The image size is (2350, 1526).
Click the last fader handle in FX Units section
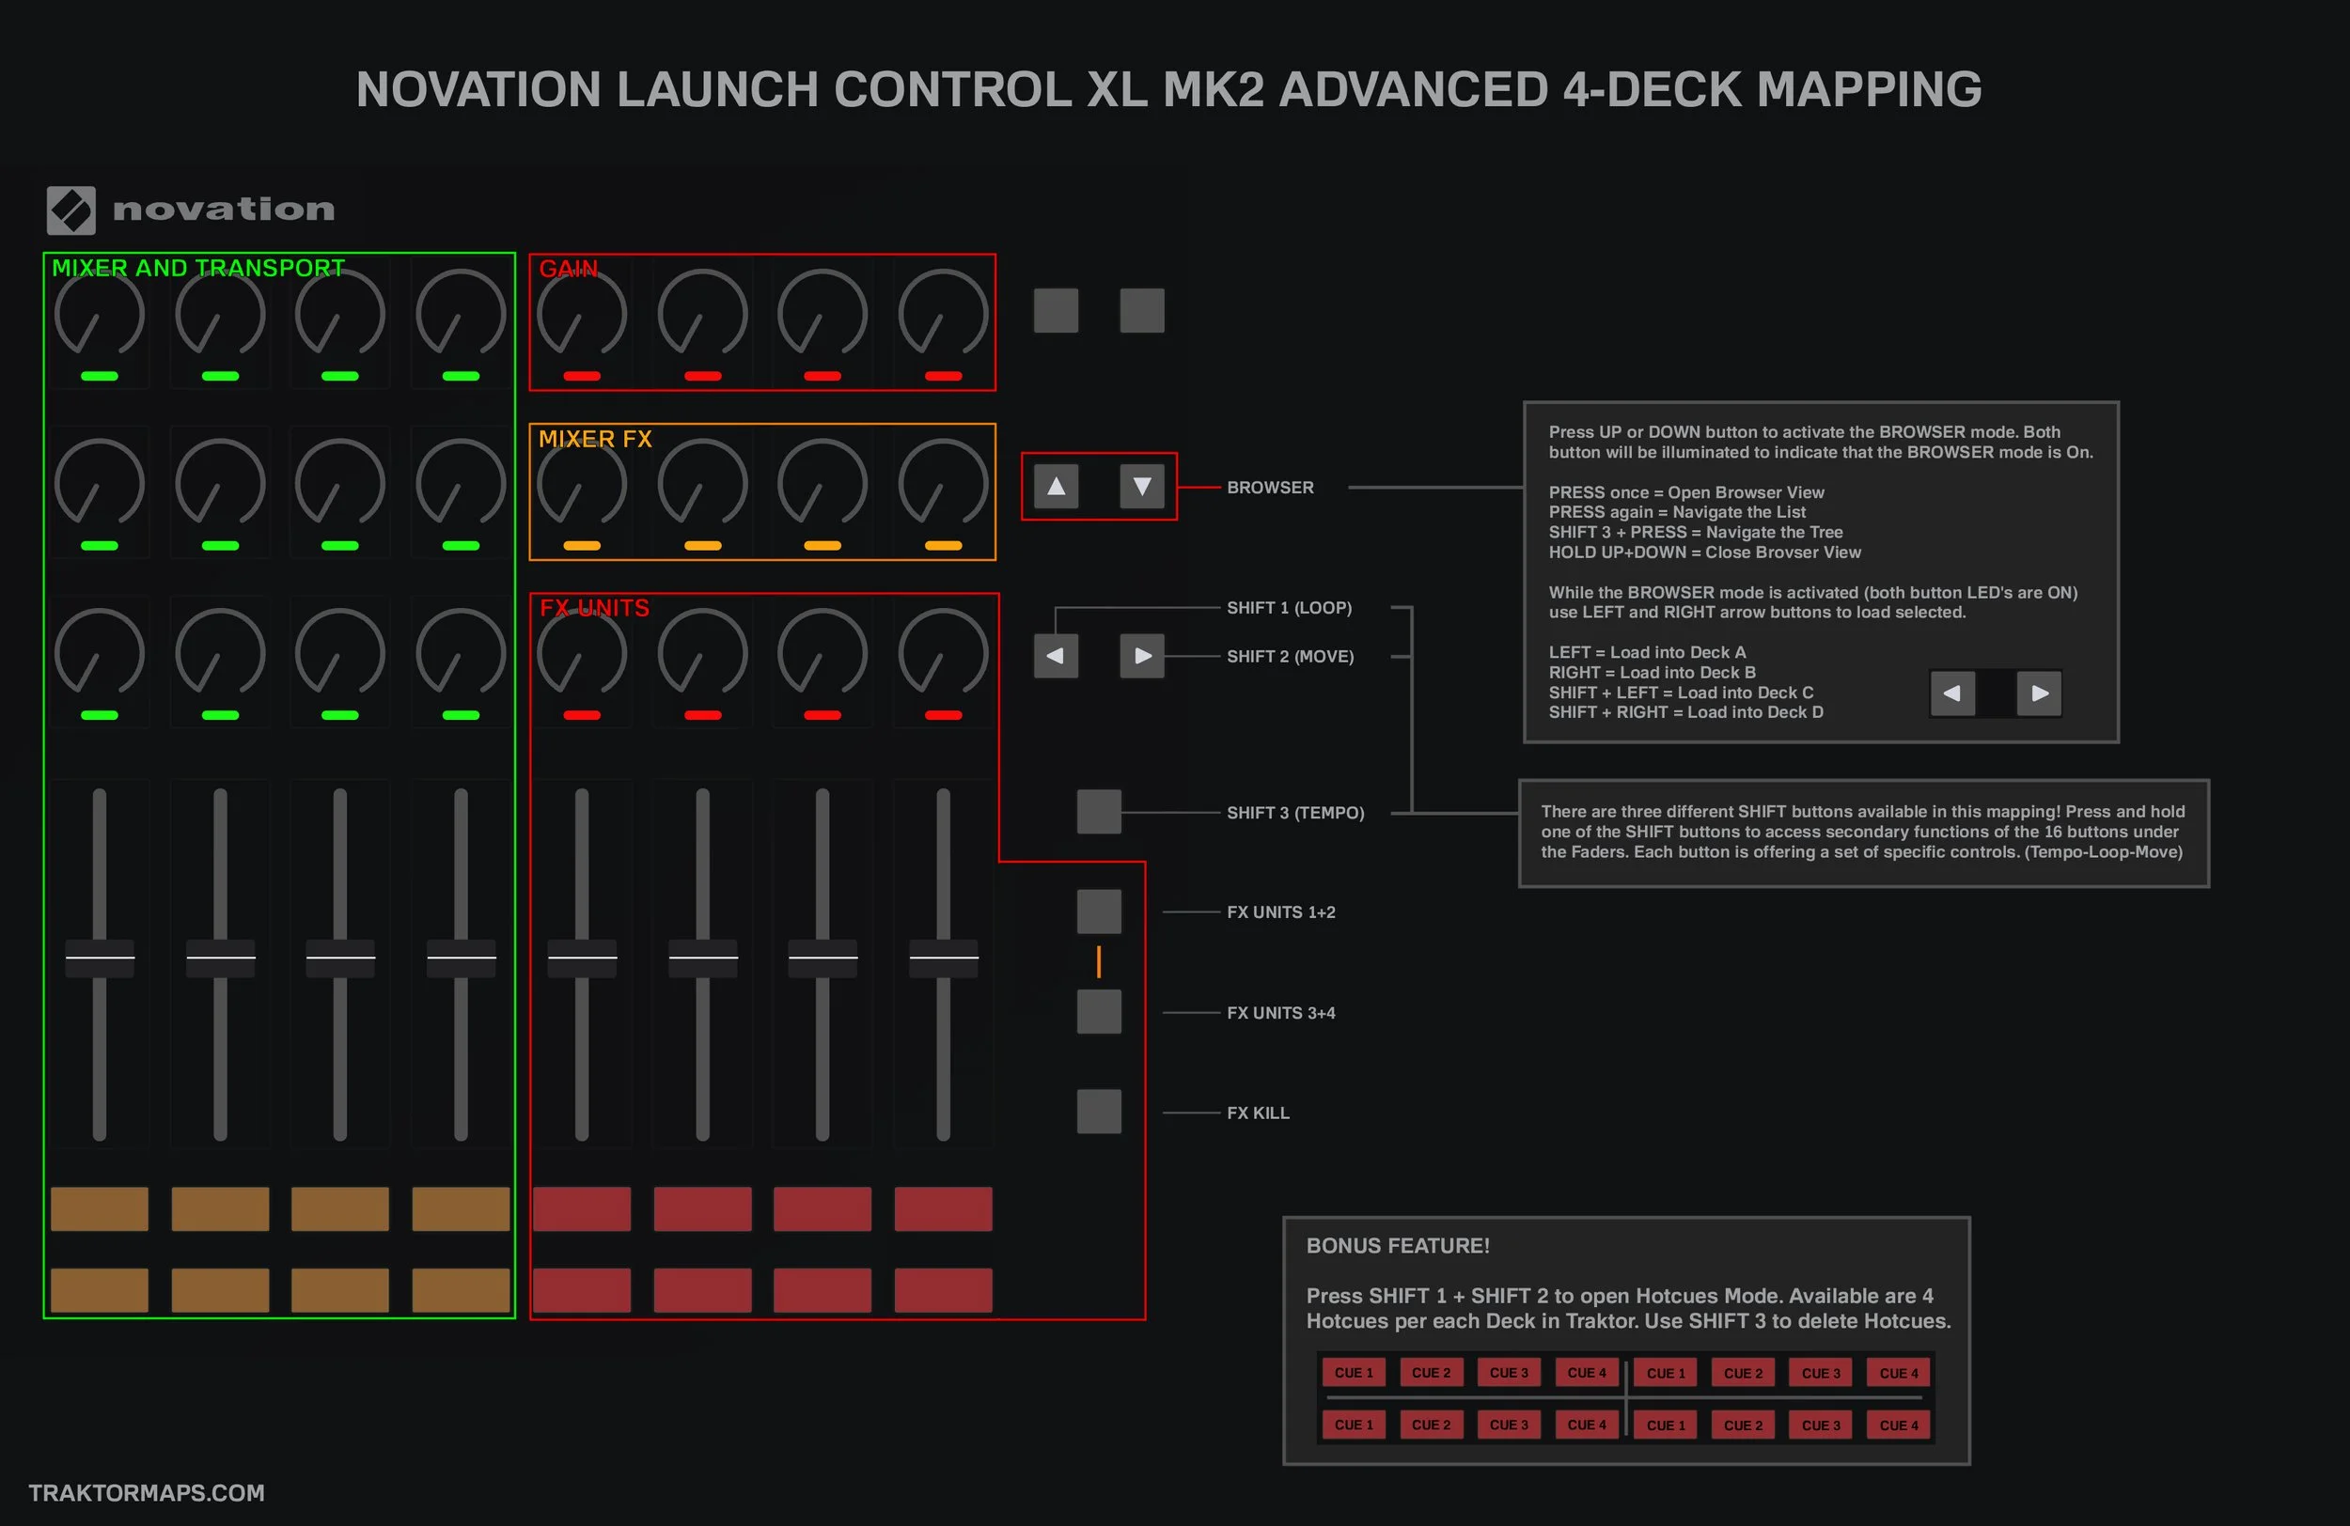tap(943, 958)
